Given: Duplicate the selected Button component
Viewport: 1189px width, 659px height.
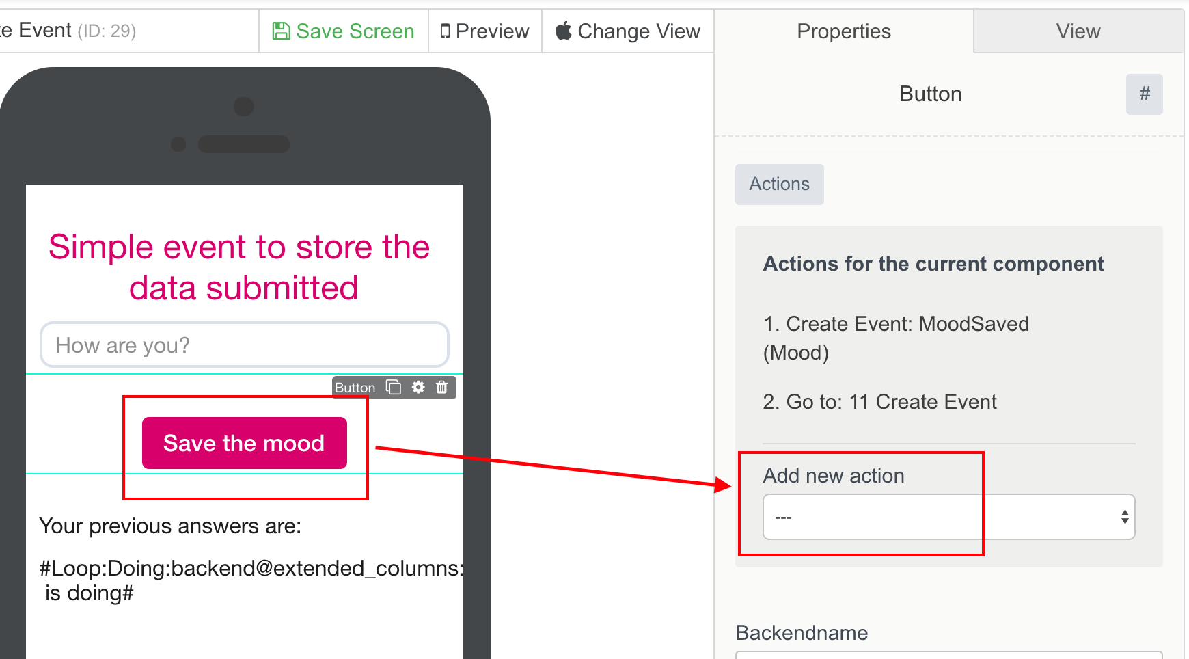Looking at the screenshot, I should coord(394,388).
